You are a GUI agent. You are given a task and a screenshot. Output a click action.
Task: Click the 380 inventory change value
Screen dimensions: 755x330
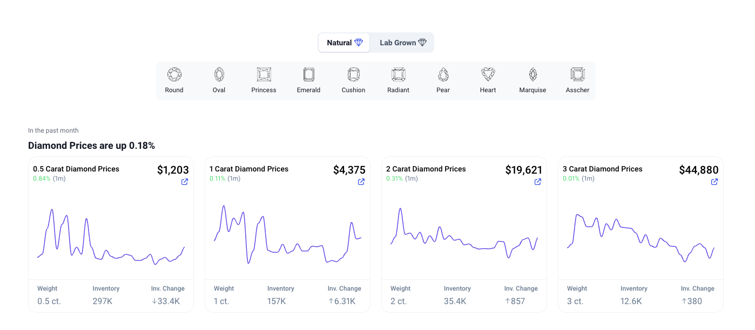695,301
